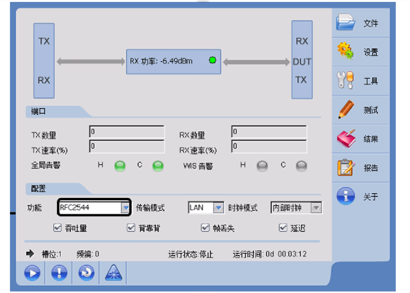
Task: Click the exclamation alert icon in bottom toolbar
Action: tap(59, 273)
